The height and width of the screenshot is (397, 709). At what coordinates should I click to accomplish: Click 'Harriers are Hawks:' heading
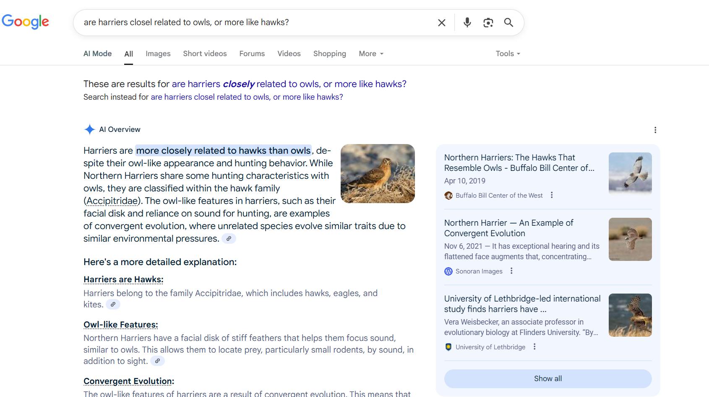(123, 279)
